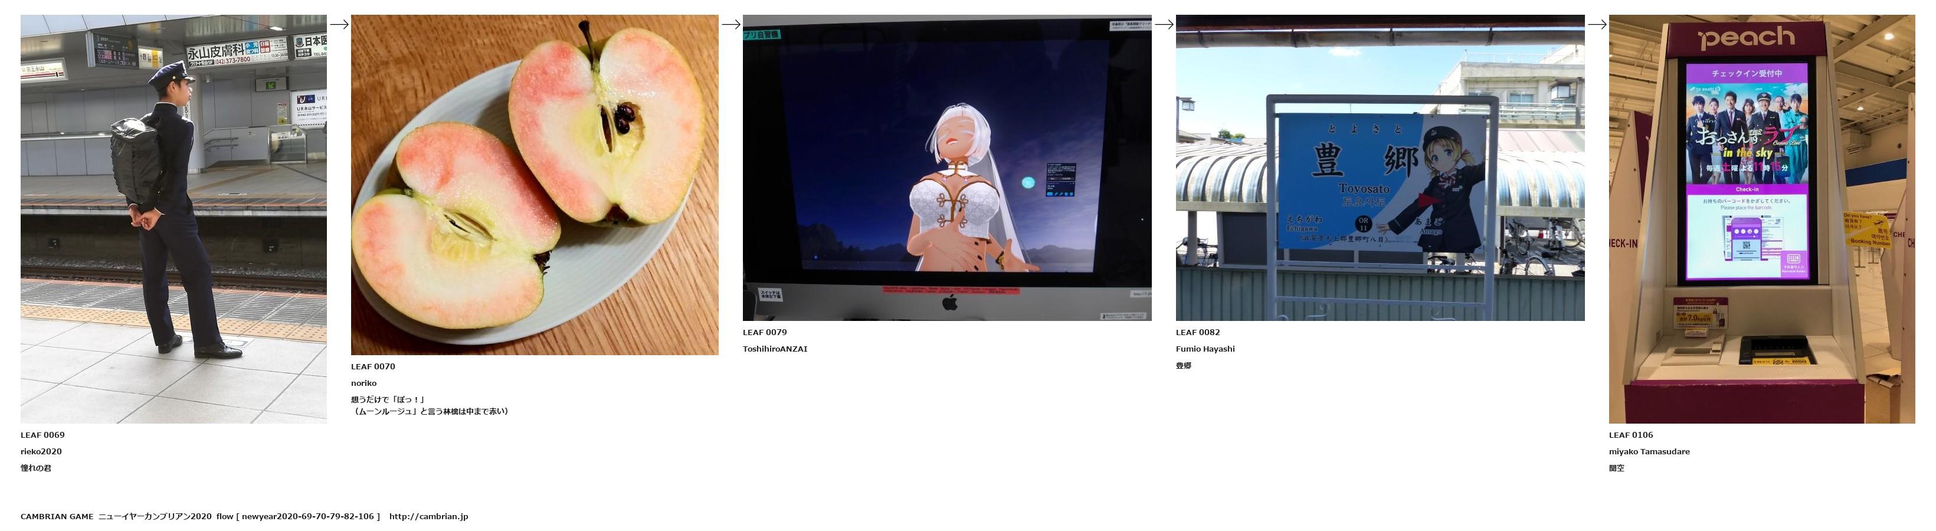Viewport: 1936px width, 531px height.
Task: Open the sliced red-fleshed apple photo
Action: pos(535,185)
